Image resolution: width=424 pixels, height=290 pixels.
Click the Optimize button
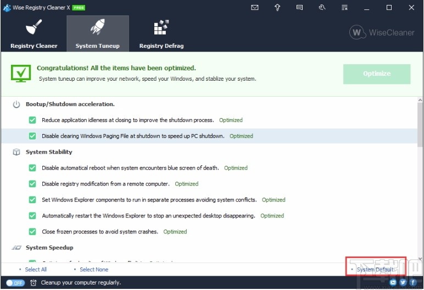(377, 74)
